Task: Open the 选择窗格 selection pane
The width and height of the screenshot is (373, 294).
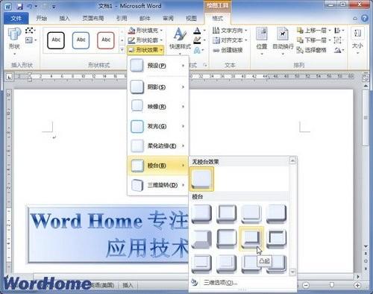Action: coord(312,50)
